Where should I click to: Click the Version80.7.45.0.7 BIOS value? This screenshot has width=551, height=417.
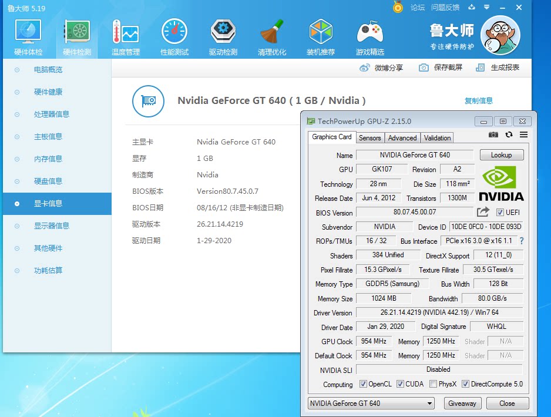tap(227, 191)
